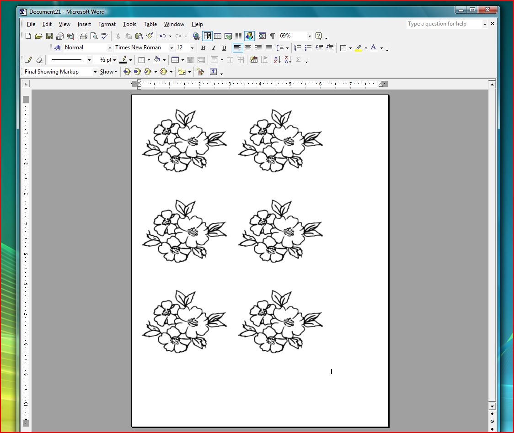Toggle Show/Hide paragraph marks
This screenshot has height=433, width=514.
[x=273, y=36]
